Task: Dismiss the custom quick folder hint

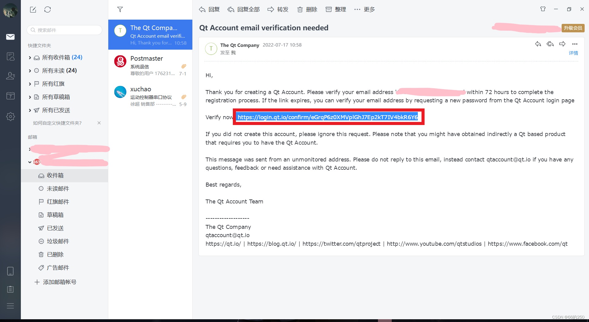Action: [99, 123]
